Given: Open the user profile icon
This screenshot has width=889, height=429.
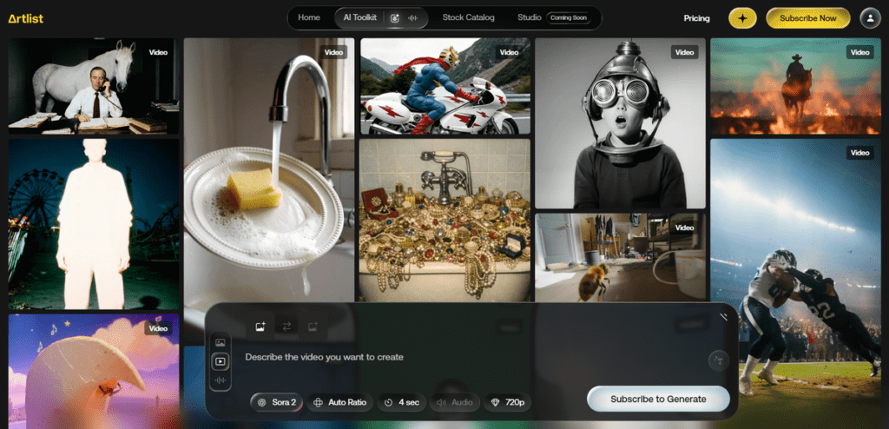Looking at the screenshot, I should pyautogui.click(x=870, y=17).
